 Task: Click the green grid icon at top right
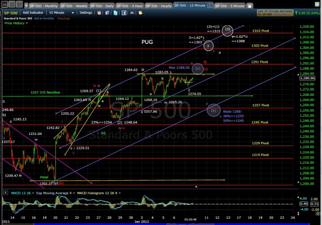pos(317,4)
